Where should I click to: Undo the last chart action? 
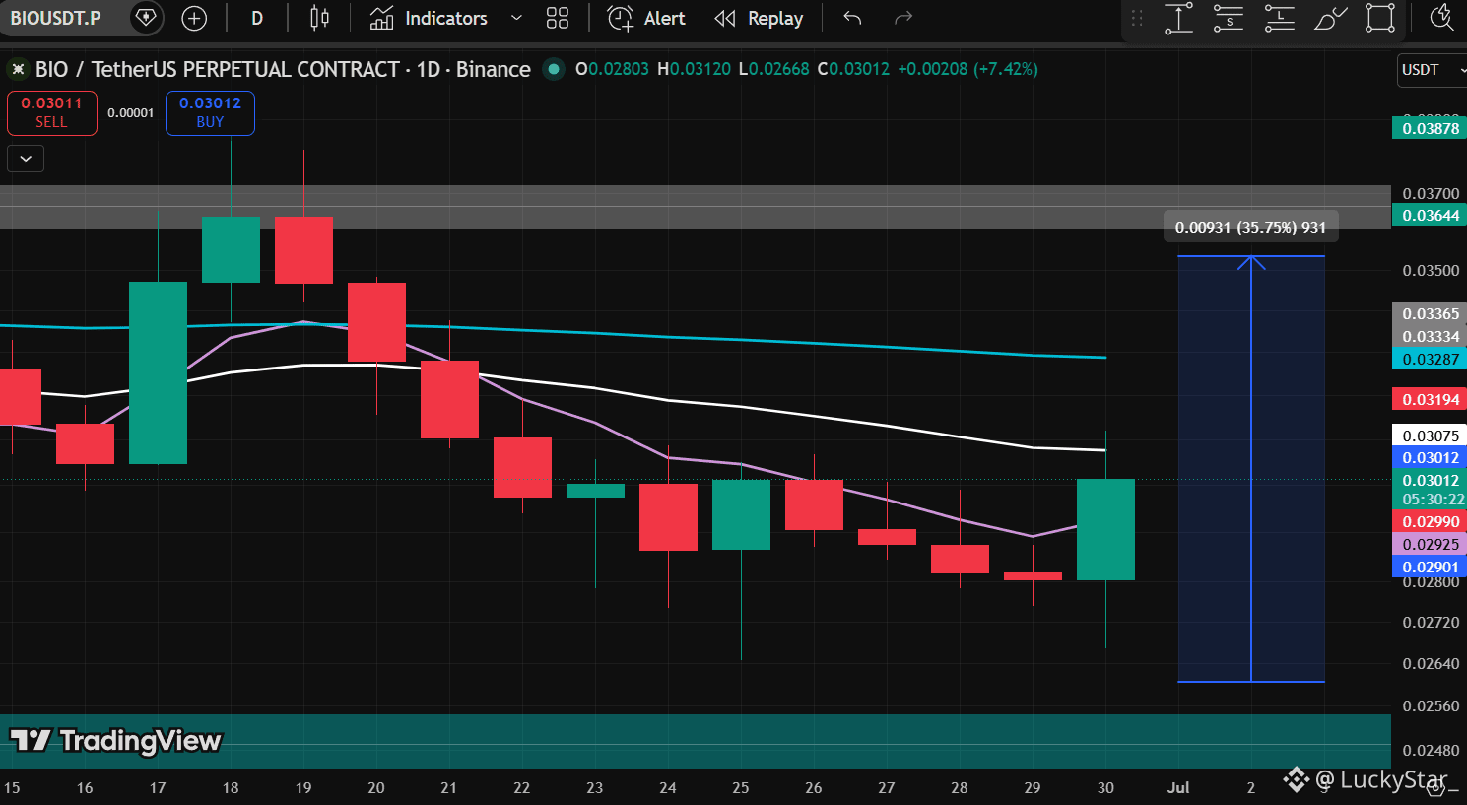pyautogui.click(x=852, y=18)
